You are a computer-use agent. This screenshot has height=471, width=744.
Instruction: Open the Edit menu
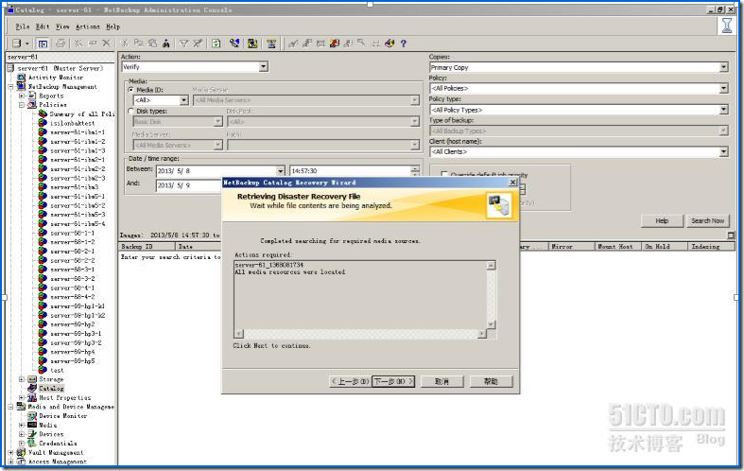pos(43,26)
